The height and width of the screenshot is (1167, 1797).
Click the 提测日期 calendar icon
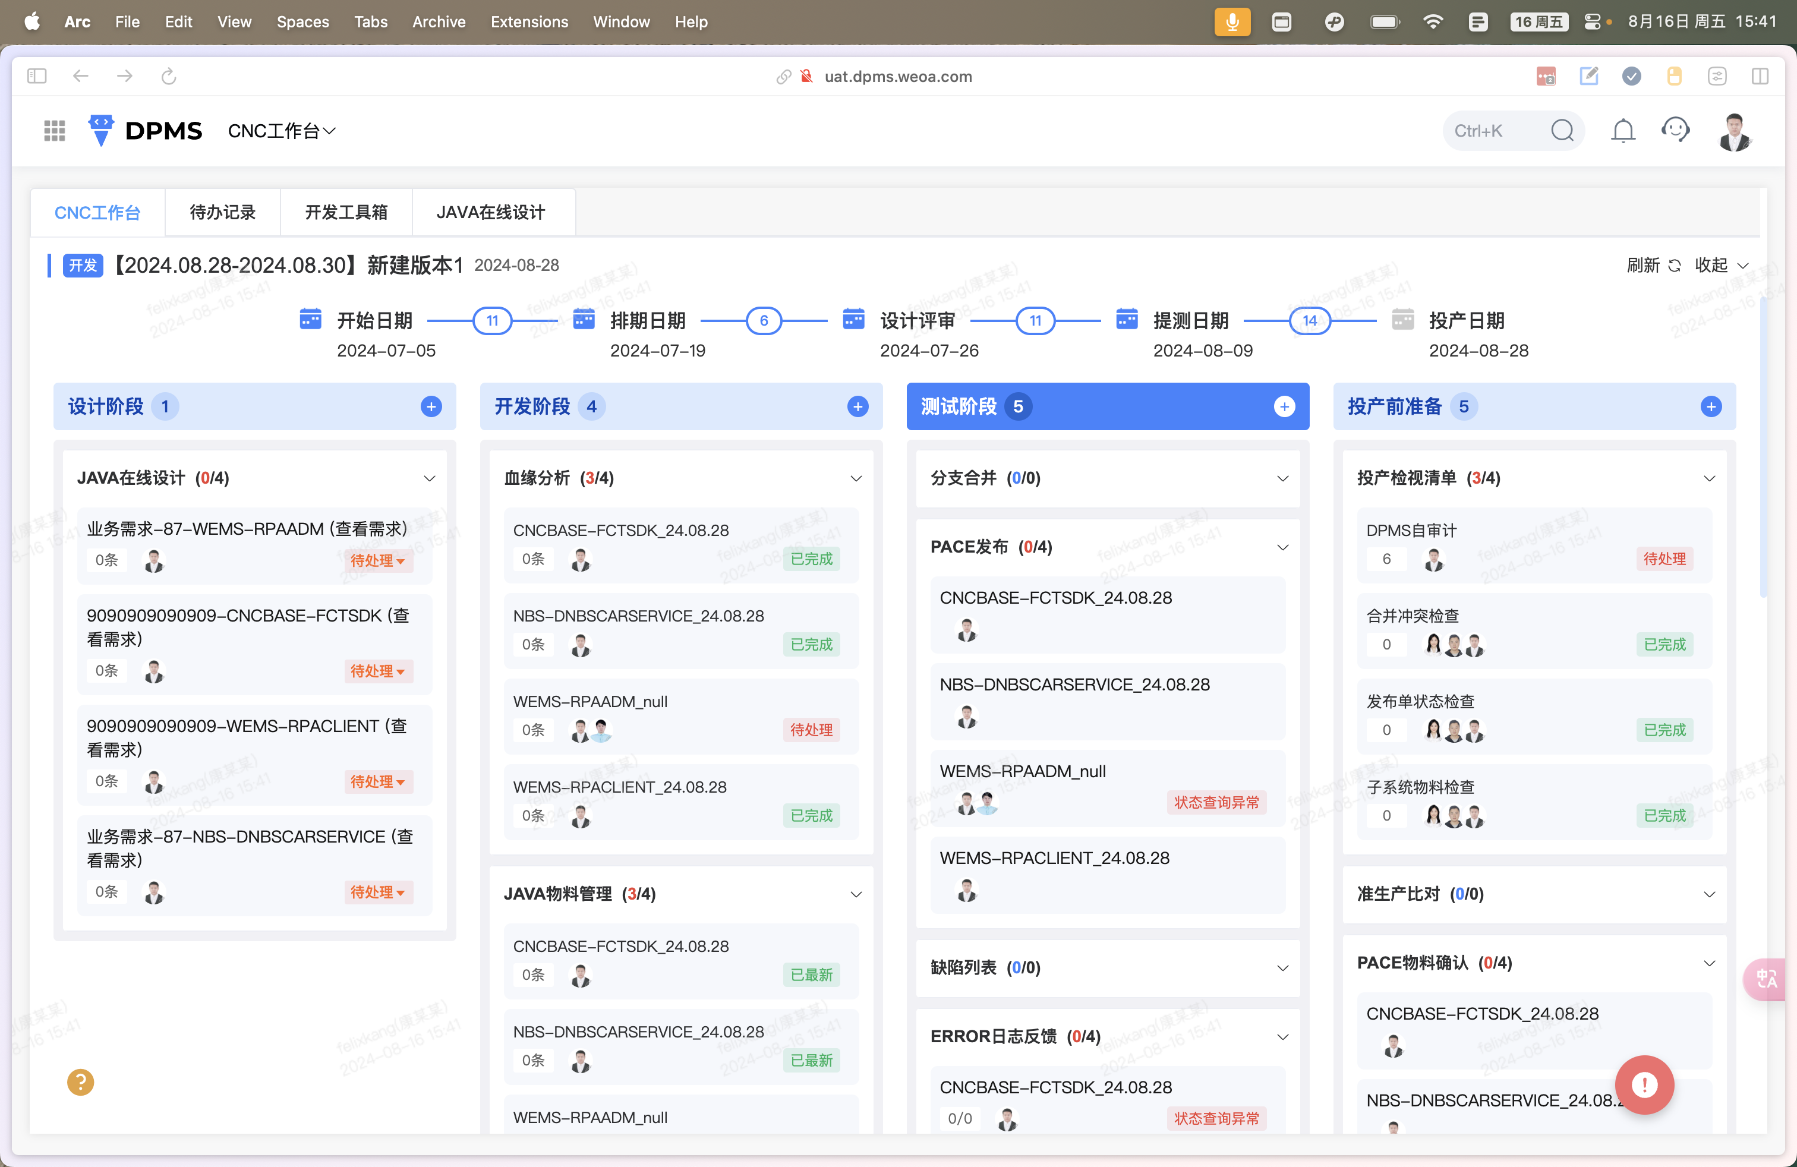click(1127, 318)
